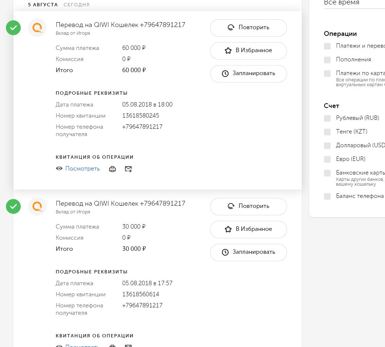Image resolution: width=385 pixels, height=347 pixels.
Task: Click QIWI logo of the 60 000 ₽ transfer
Action: coord(37,28)
